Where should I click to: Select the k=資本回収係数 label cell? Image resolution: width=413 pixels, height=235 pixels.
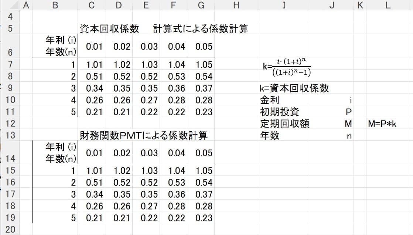click(294, 88)
